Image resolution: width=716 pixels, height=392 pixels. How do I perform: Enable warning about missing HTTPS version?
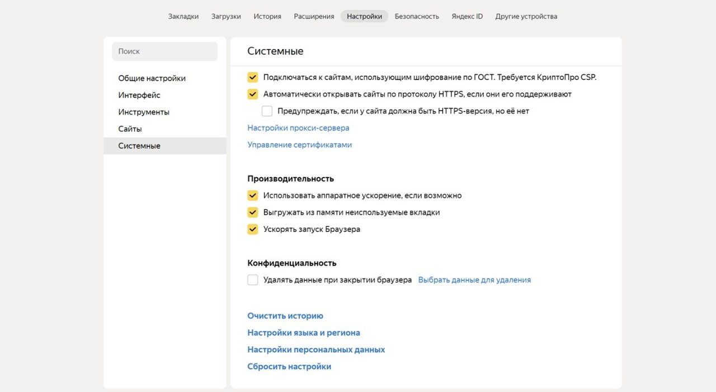click(267, 111)
